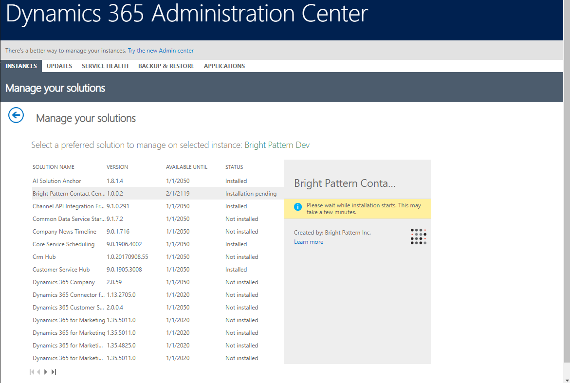The width and height of the screenshot is (570, 383).
Task: Select the AI Solution Anchor row
Action: (x=158, y=181)
